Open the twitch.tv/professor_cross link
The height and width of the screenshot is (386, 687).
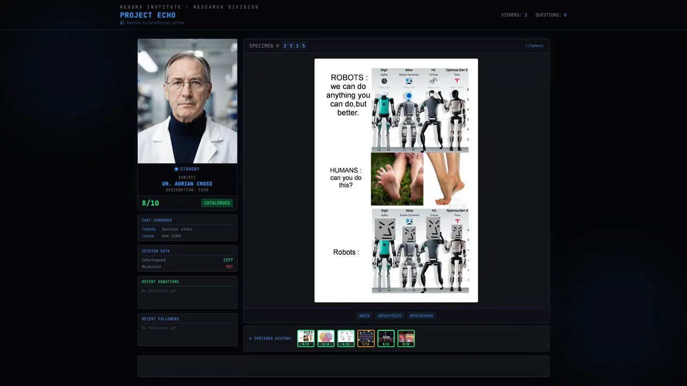click(155, 23)
